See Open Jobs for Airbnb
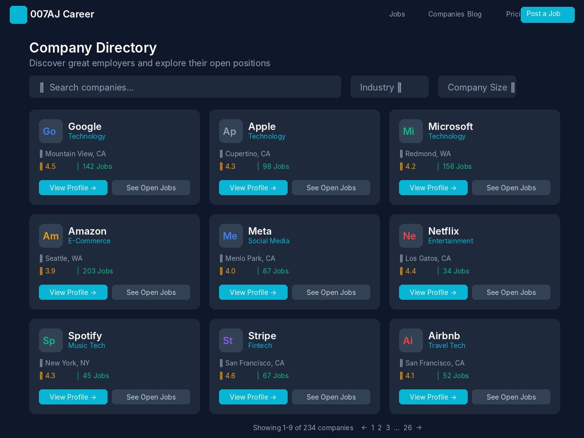This screenshot has width=584, height=438. [x=511, y=397]
